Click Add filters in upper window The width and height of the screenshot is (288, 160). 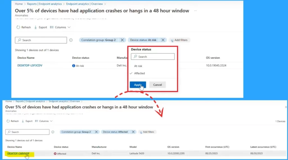pos(179,40)
